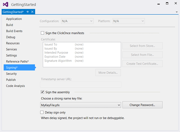The height and width of the screenshot is (132, 180).
Task: Click the Issued By certificate row
Action: (64, 48)
